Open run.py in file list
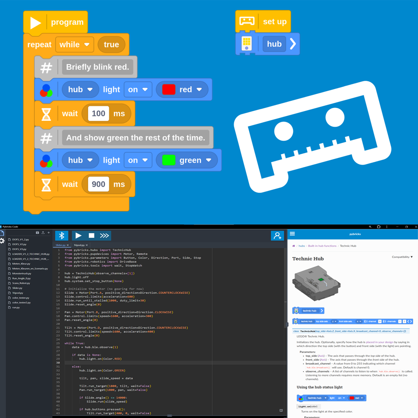418x418 pixels. point(16,307)
